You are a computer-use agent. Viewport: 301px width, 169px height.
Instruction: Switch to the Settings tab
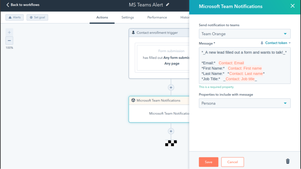[127, 17]
